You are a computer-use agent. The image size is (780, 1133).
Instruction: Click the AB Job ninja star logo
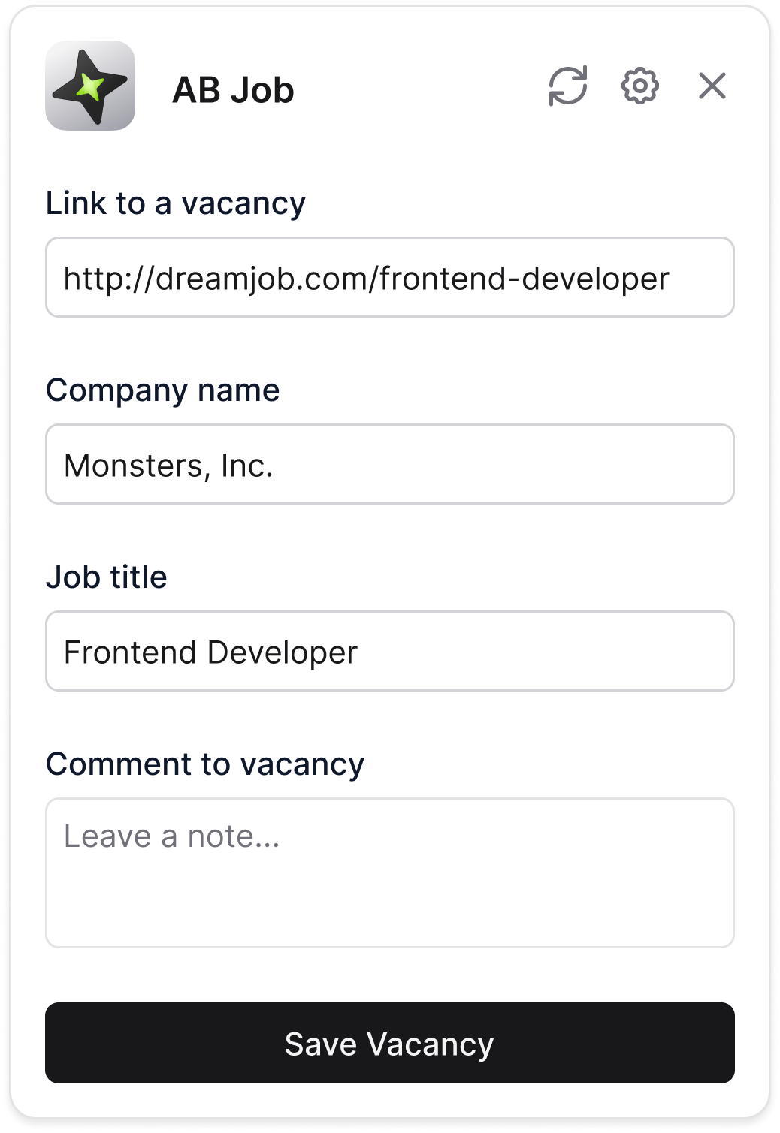[x=90, y=86]
